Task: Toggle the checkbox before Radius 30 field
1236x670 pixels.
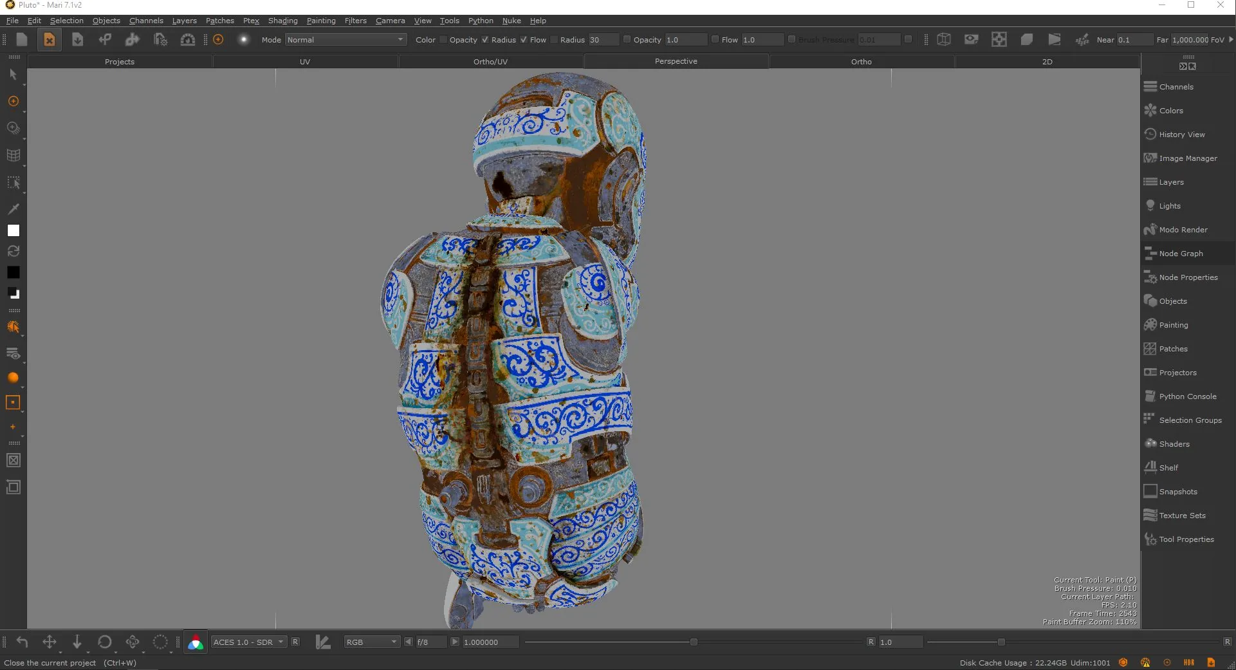Action: pyautogui.click(x=554, y=39)
